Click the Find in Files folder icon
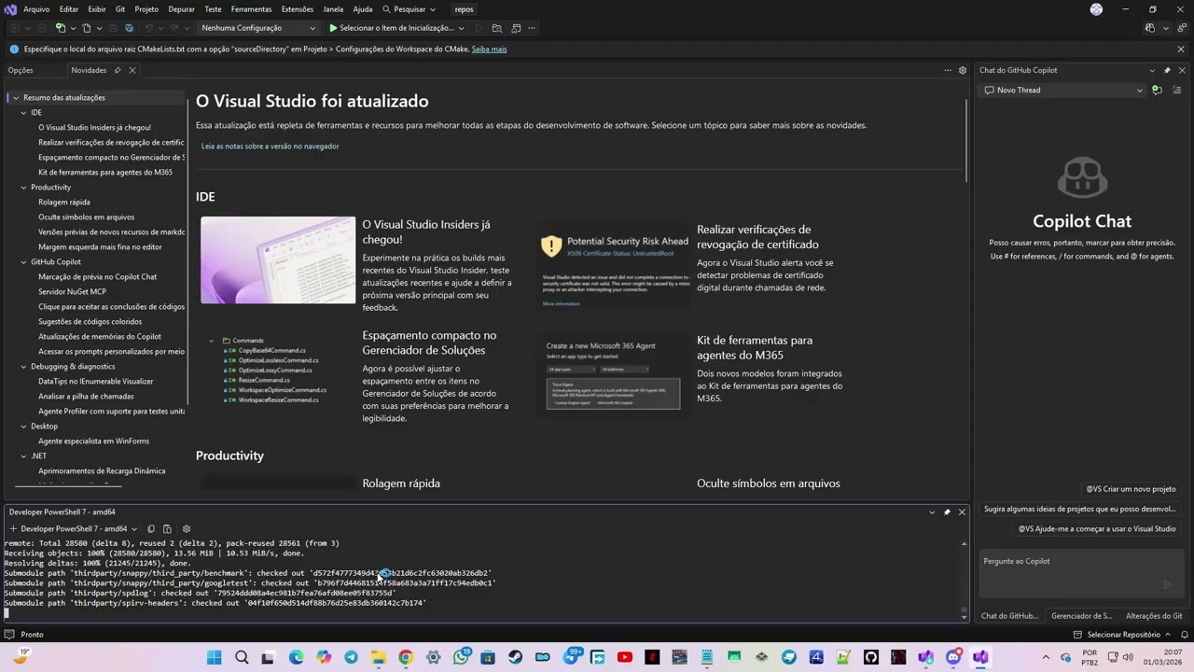Screen dimensions: 1194x672 point(496,28)
